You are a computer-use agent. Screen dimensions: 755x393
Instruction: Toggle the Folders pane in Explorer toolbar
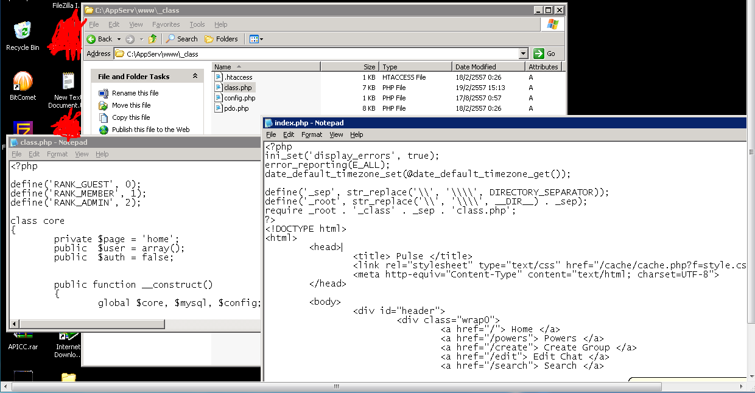[x=221, y=39]
